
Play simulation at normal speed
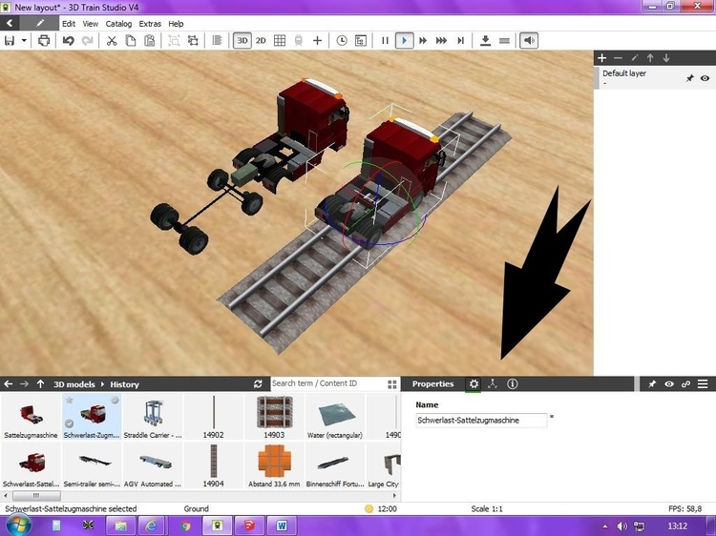pos(404,41)
